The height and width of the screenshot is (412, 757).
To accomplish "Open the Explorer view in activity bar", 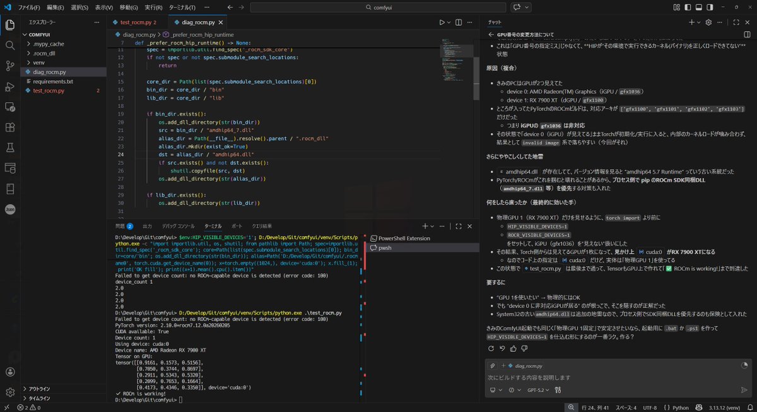I will 10,25.
